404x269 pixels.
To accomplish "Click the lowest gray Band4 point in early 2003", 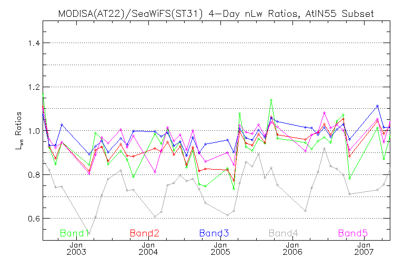I will pyautogui.click(x=89, y=234).
